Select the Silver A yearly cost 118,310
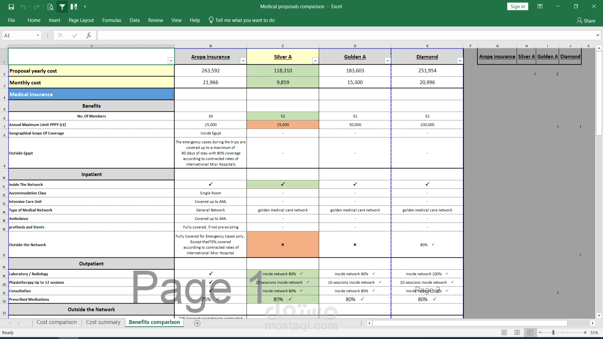The height and width of the screenshot is (339, 603). [283, 71]
